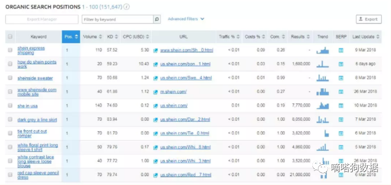This screenshot has width=391, height=185.
Task: Click the Export button
Action: pos(368,19)
